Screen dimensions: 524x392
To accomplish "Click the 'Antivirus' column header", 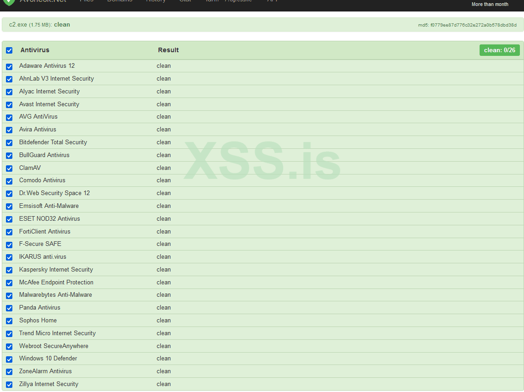I will point(35,50).
